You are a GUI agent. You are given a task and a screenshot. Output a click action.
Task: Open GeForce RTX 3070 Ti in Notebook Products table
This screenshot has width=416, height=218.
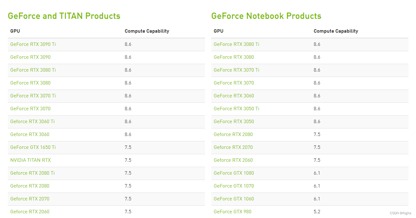236,70
